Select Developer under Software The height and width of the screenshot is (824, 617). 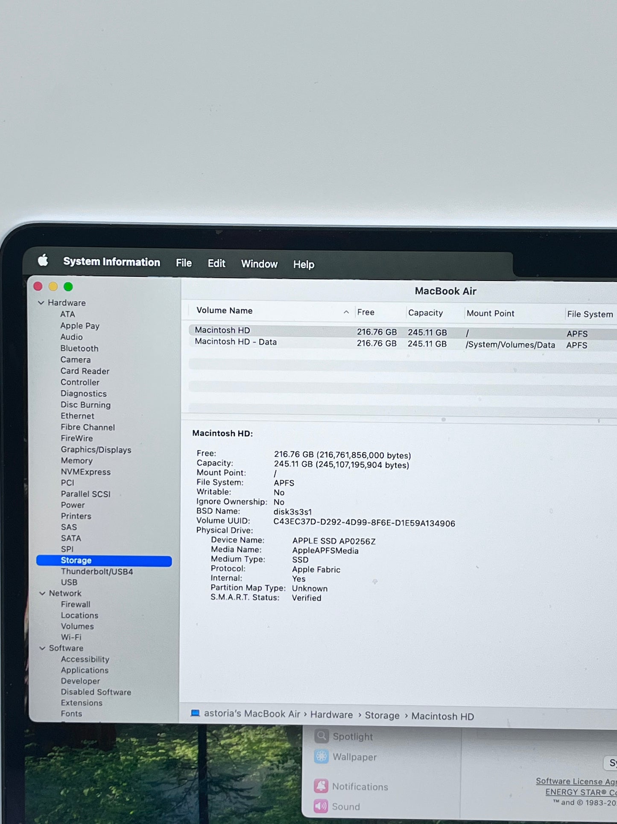[80, 681]
